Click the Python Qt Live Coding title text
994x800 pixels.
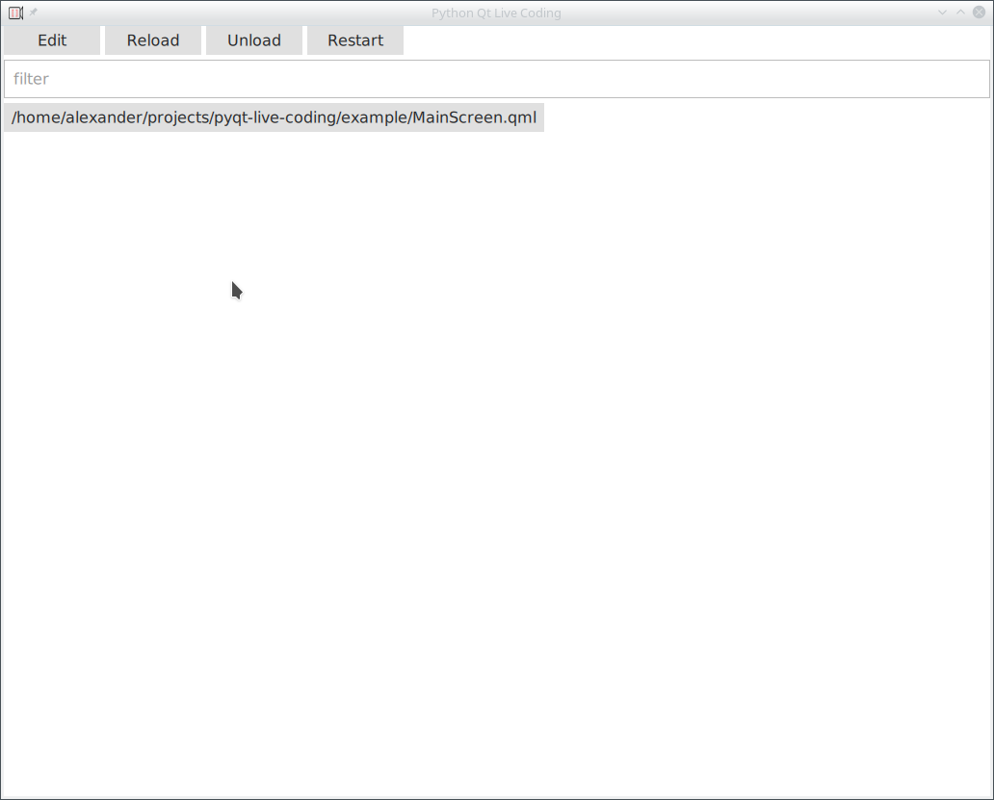coord(496,13)
